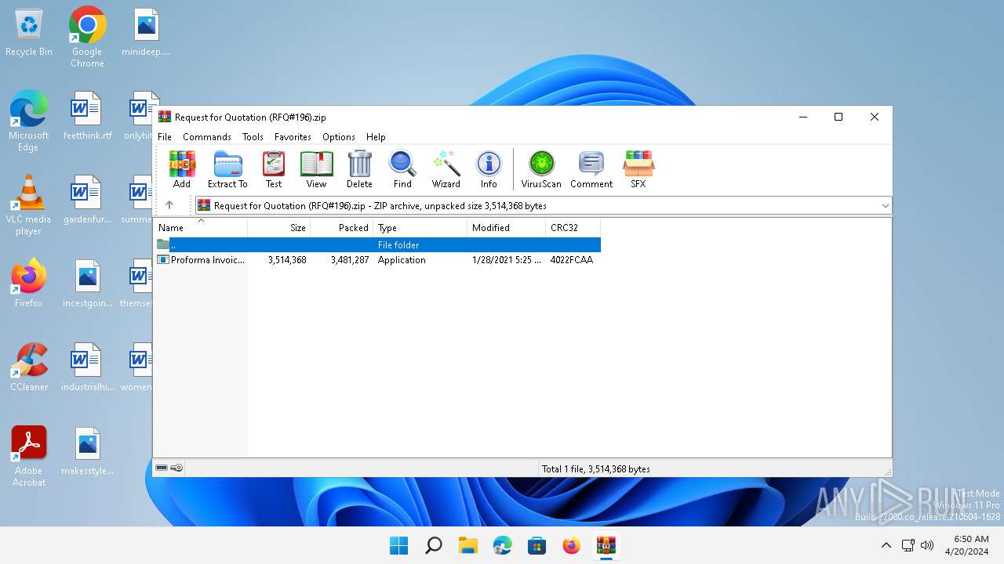Sort by CRC32 column header
This screenshot has height=564, width=1004.
573,228
